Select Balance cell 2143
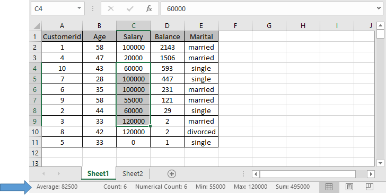Image resolution: width=386 pixels, height=195 pixels. 167,47
